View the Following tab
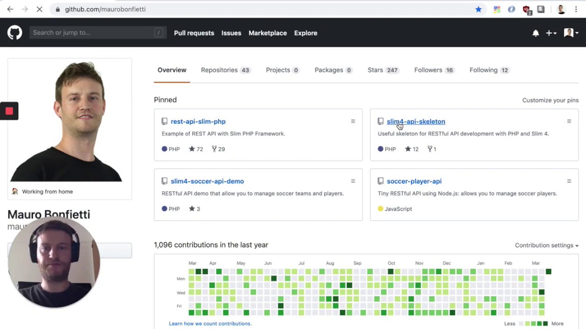Screen dimensions: 586x329 [x=489, y=70]
